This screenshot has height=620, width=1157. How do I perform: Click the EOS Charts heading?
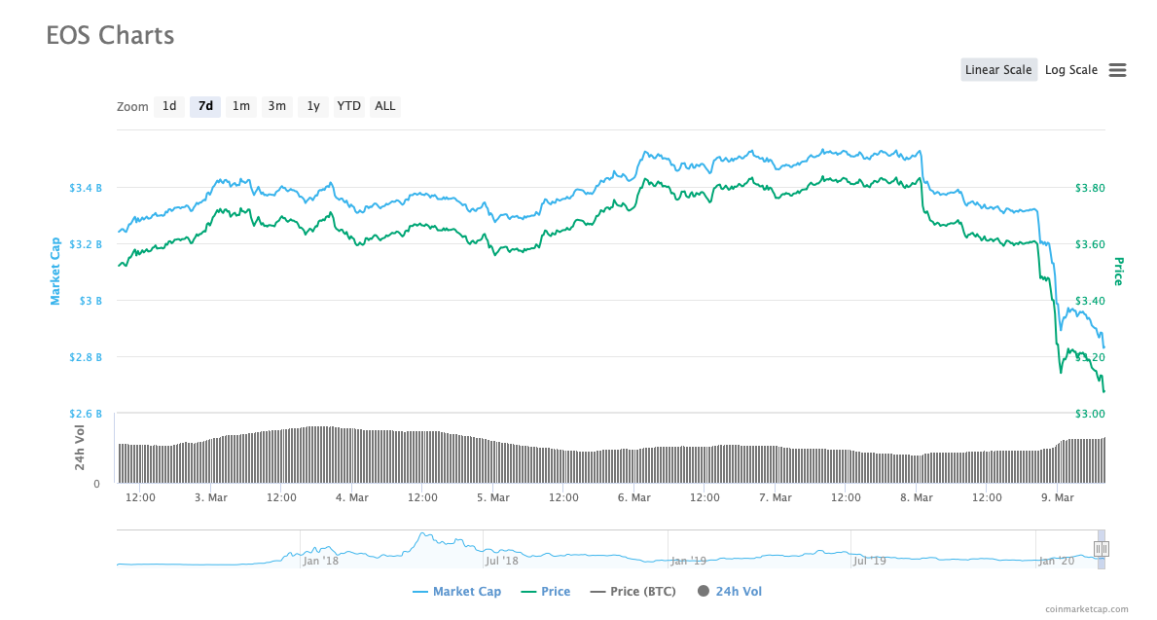[x=110, y=35]
